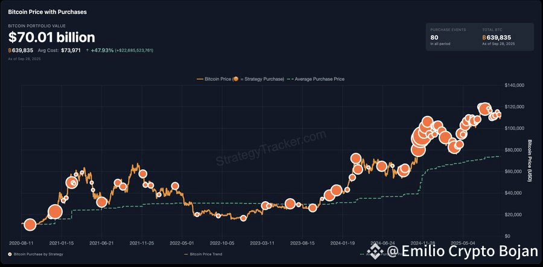Click the Bitcoin symbol in the Total BTC card

[484, 37]
